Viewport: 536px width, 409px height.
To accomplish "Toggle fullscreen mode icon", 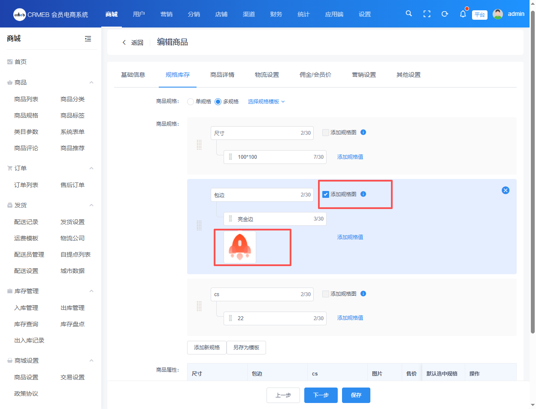I will click(427, 14).
